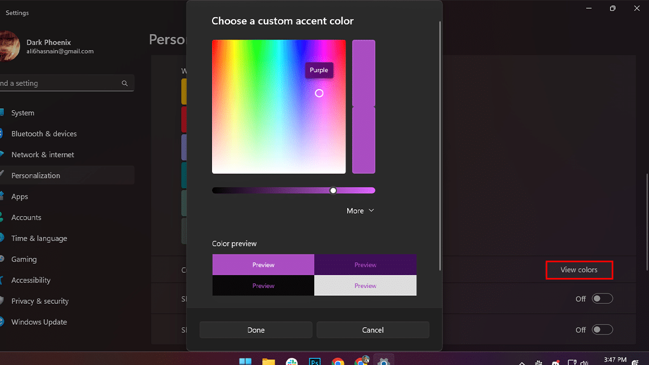Go to Windows Update settings
Image resolution: width=649 pixels, height=365 pixels.
39,322
